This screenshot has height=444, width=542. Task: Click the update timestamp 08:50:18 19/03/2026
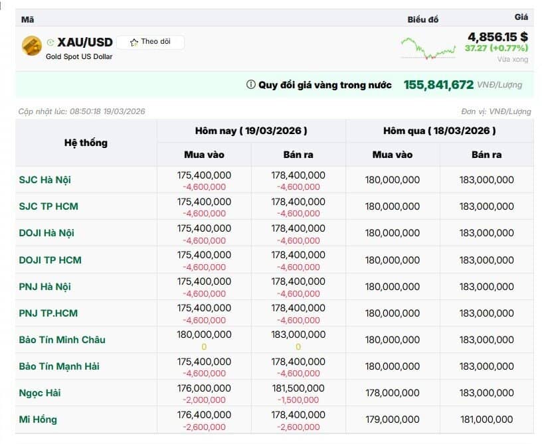pos(108,111)
